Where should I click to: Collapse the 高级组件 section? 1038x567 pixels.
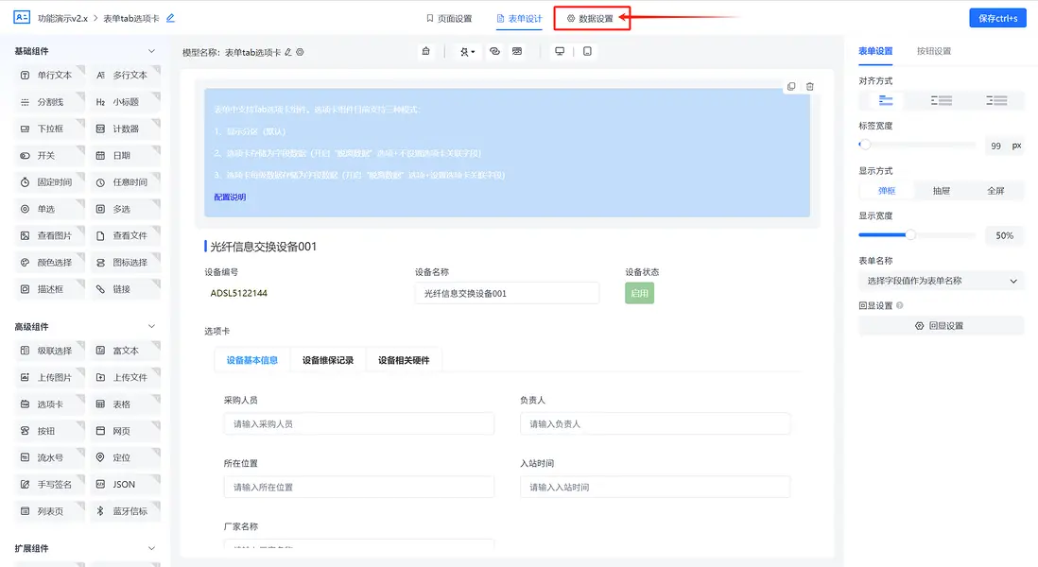point(151,326)
